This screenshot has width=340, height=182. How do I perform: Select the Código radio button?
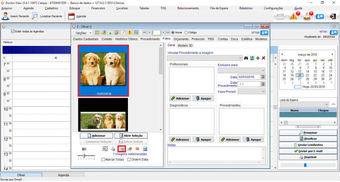(185, 32)
